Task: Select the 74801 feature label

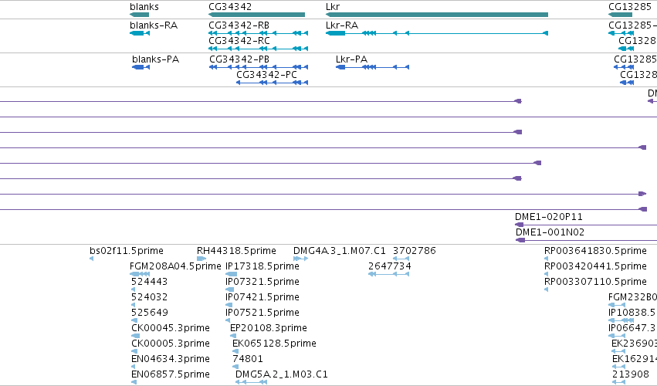Action: pyautogui.click(x=248, y=359)
